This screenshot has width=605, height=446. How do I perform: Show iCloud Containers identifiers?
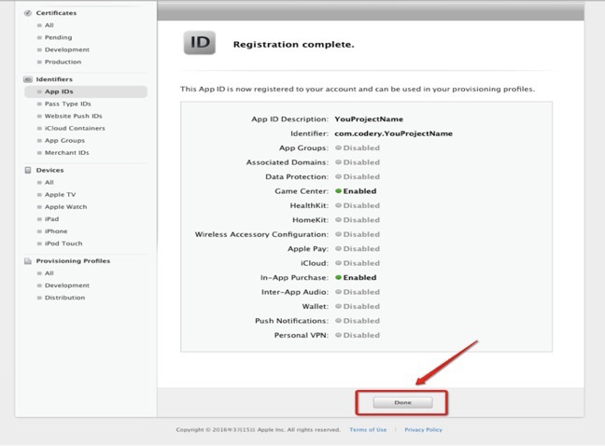click(75, 128)
